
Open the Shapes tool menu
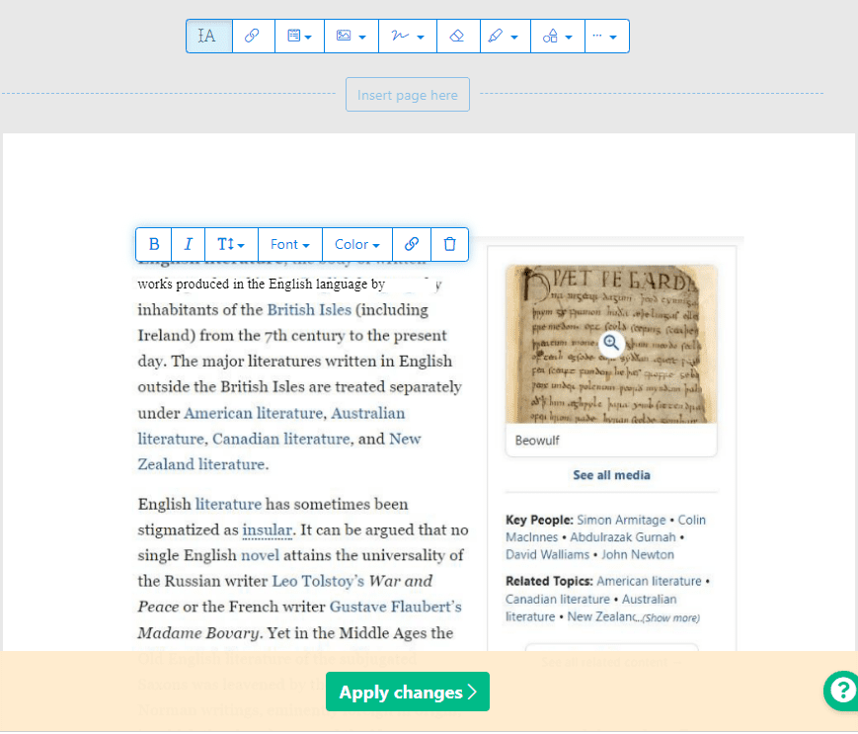[557, 37]
